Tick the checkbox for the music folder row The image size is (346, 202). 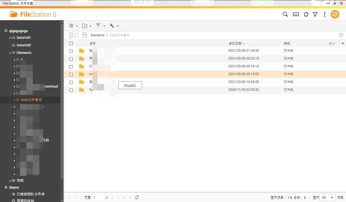click(71, 74)
